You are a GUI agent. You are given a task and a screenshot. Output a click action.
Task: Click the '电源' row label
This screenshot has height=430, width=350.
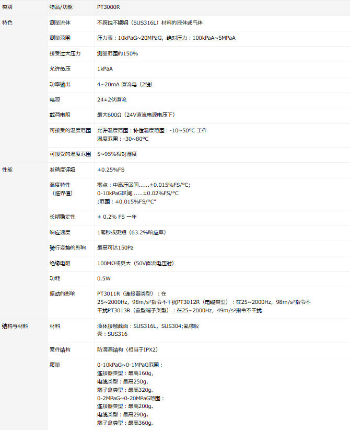pos(55,99)
